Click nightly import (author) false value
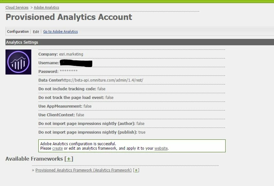Screen dimensions: 274x186 [x=140, y=124]
